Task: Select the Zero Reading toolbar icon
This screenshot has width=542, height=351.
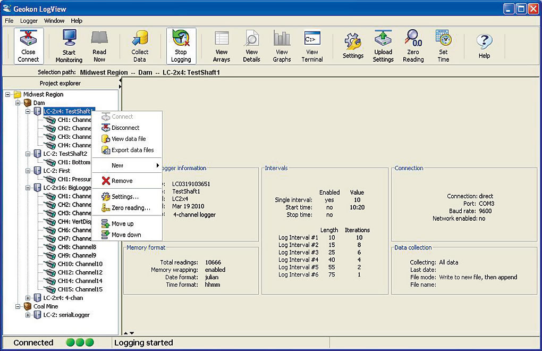Action: click(413, 46)
